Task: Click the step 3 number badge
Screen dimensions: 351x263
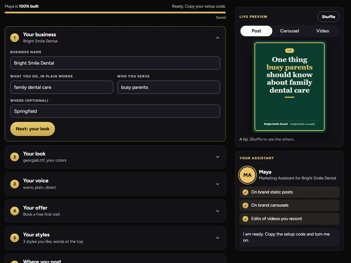Action: [15, 184]
